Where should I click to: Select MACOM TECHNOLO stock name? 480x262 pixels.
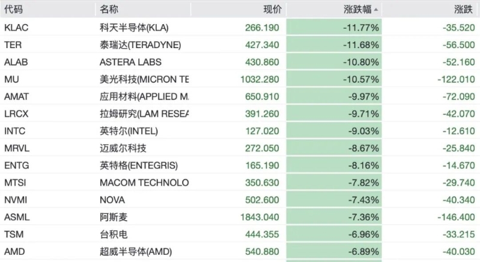click(x=144, y=183)
